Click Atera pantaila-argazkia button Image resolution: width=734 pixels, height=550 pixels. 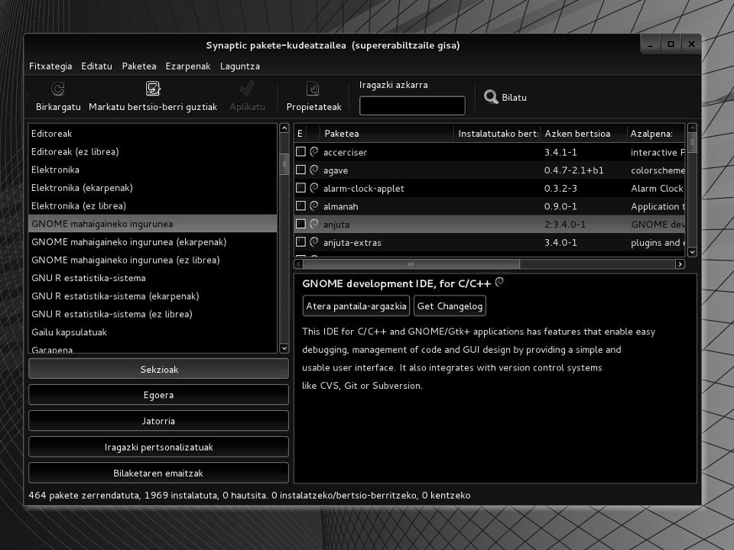pyautogui.click(x=356, y=306)
